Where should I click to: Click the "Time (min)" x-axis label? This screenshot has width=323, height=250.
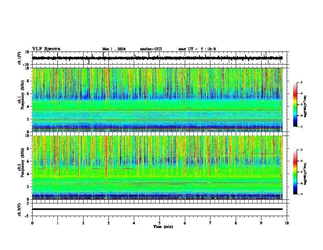pos(163,227)
